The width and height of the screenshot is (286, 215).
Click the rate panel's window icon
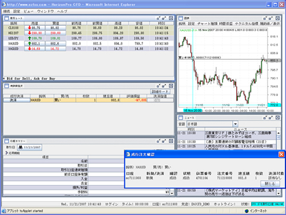[x=6, y=18]
